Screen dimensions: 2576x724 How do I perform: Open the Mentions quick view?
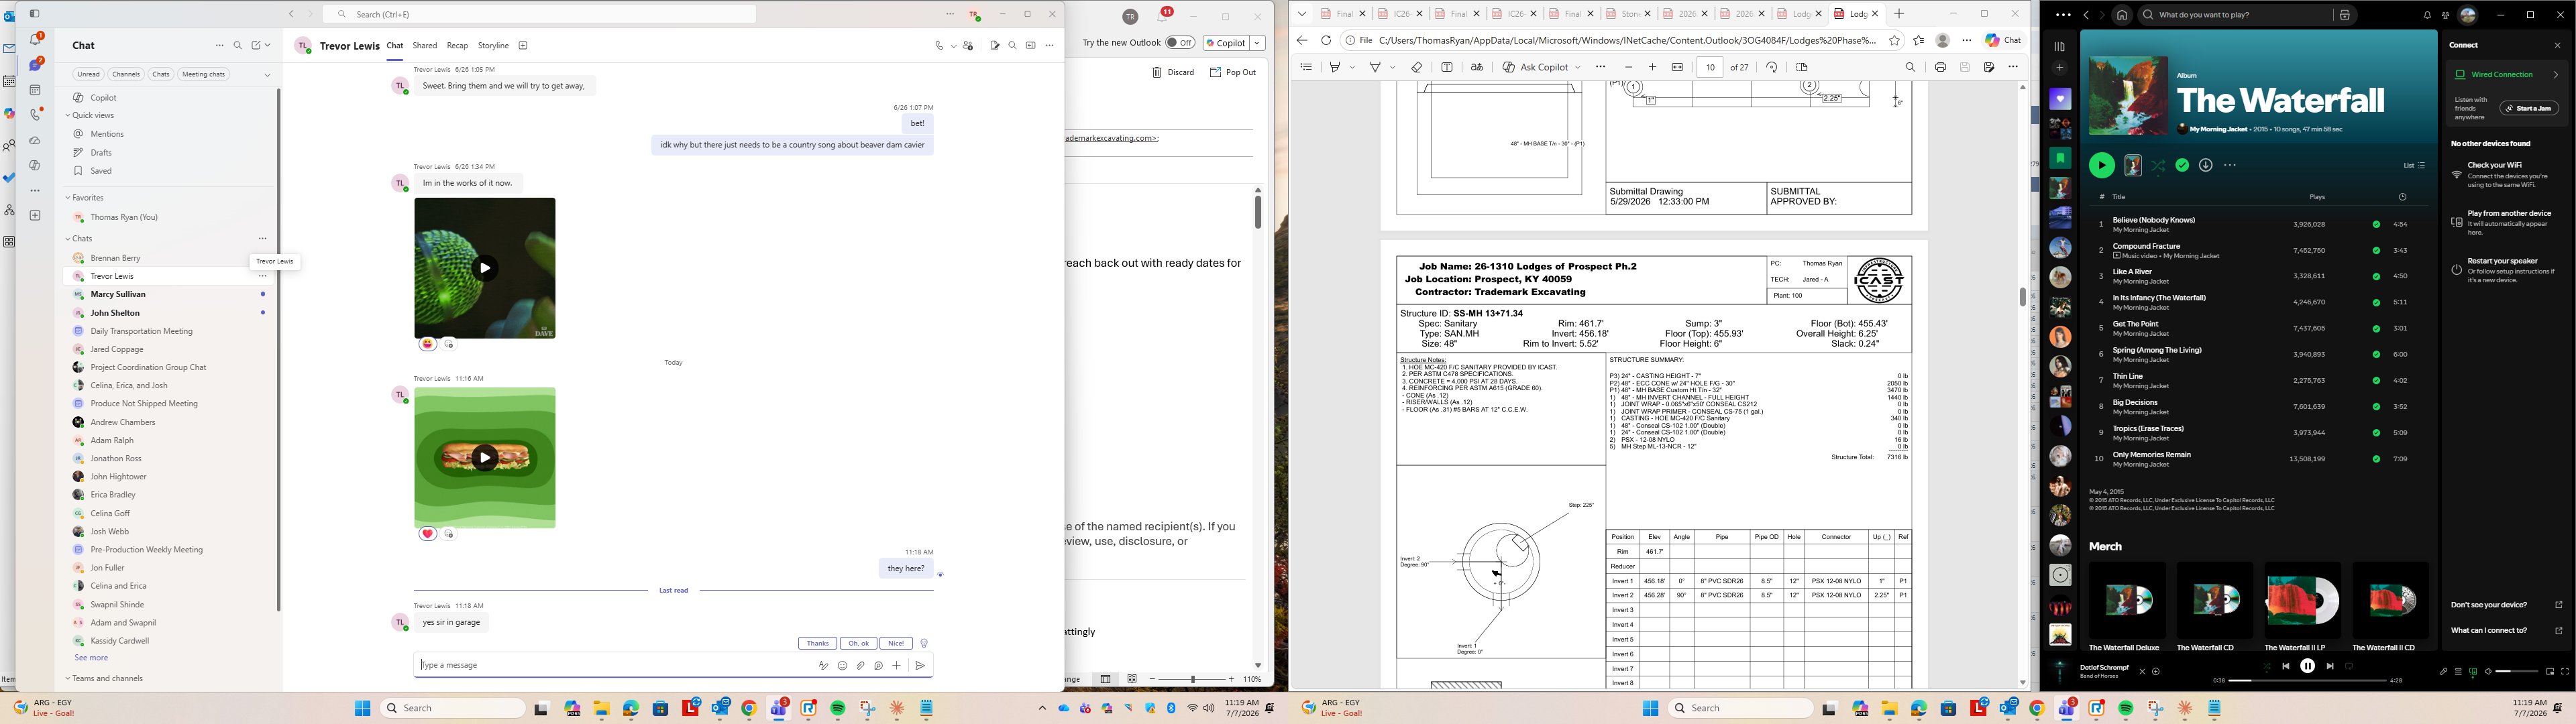point(107,134)
